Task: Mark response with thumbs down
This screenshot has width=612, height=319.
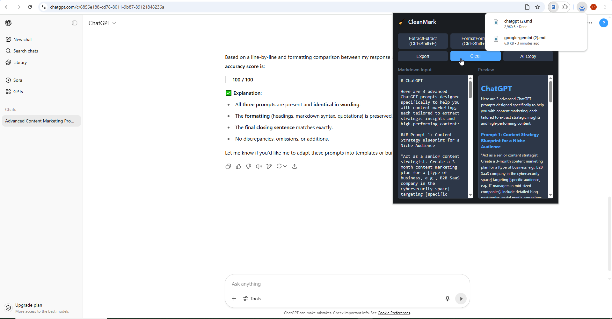Action: click(249, 166)
